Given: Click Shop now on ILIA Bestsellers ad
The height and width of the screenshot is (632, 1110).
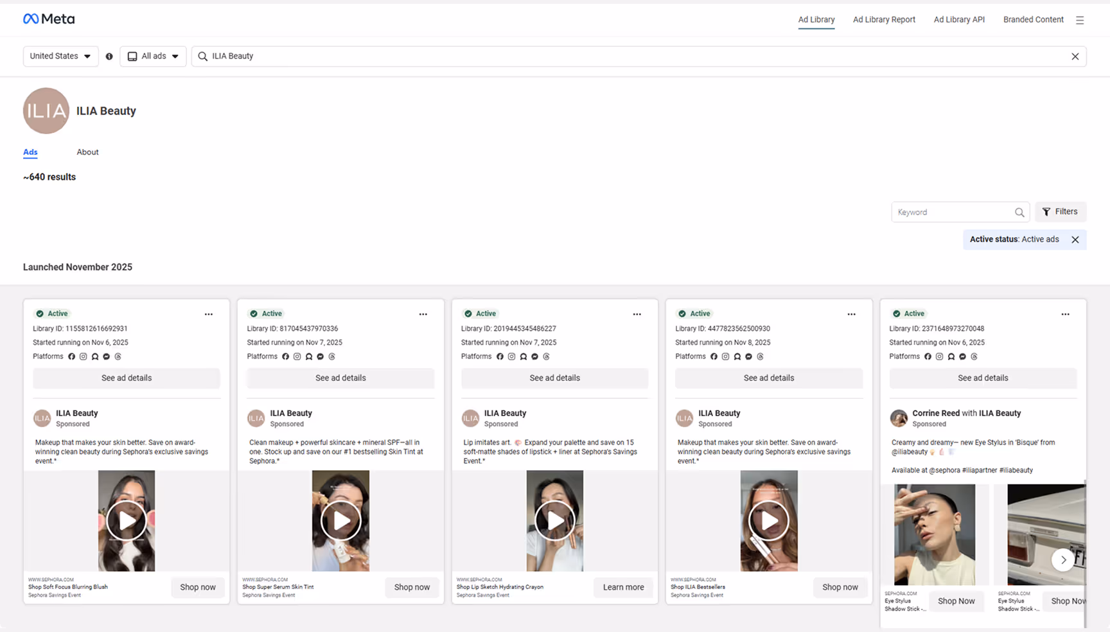Looking at the screenshot, I should point(840,587).
